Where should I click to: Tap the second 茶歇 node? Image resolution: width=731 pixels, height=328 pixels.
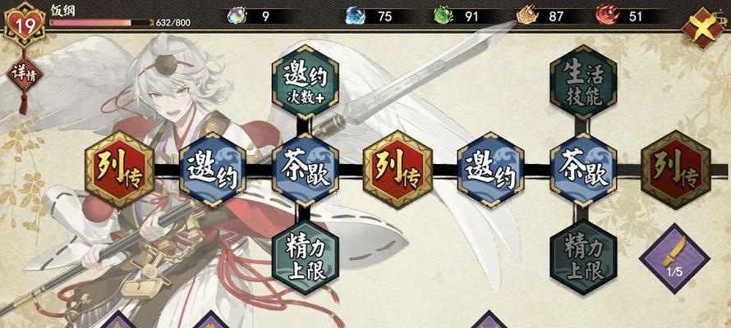583,170
